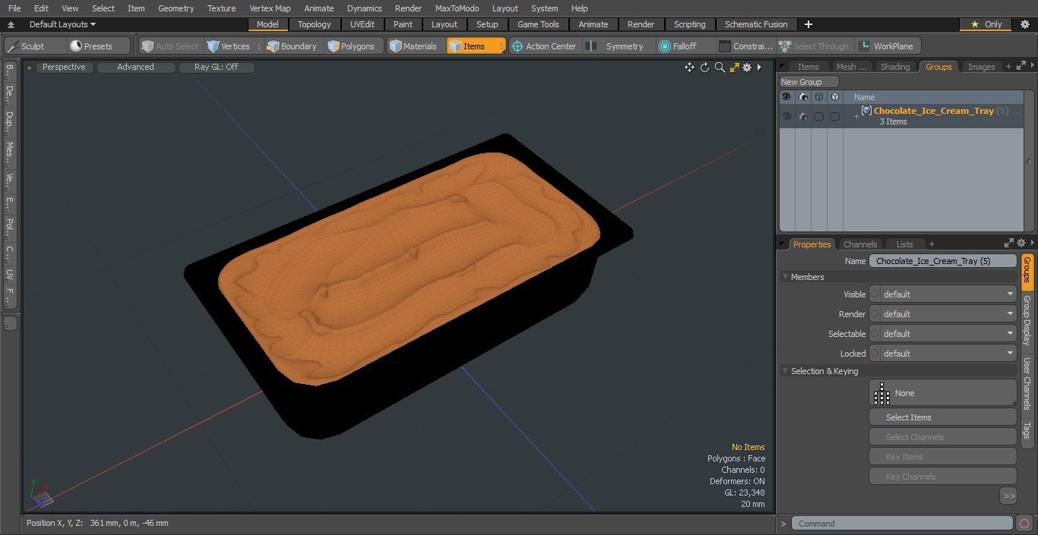Viewport: 1038px width, 535px height.
Task: Open the layout settings gear at top right
Action: [x=1024, y=24]
